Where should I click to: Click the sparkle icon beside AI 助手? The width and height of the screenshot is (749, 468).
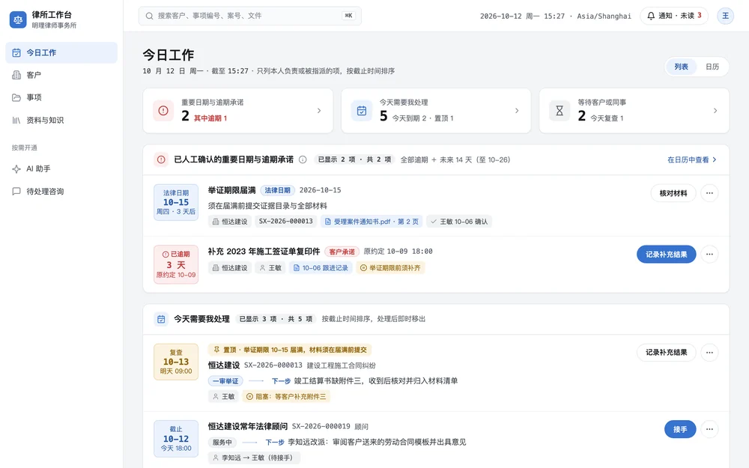pyautogui.click(x=16, y=168)
